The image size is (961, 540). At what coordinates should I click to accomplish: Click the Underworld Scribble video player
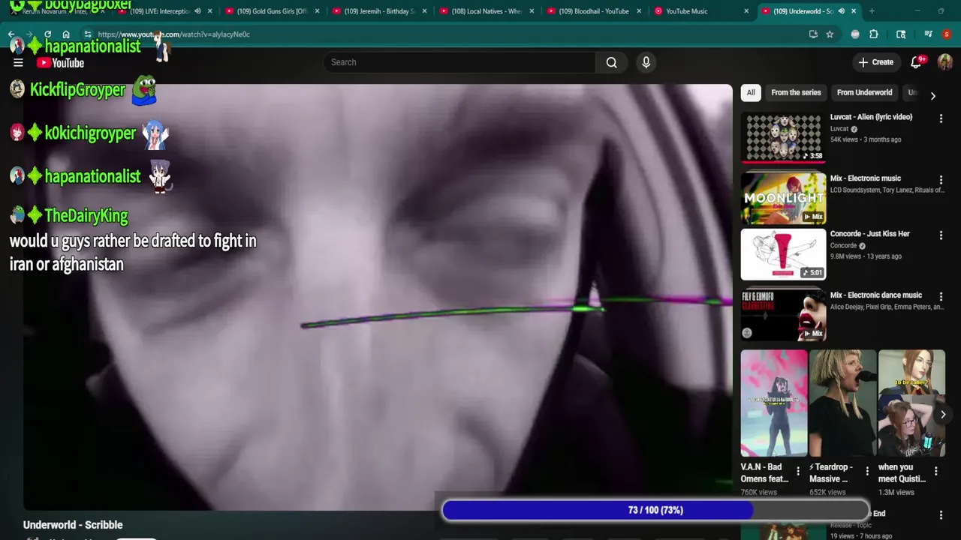click(x=378, y=297)
